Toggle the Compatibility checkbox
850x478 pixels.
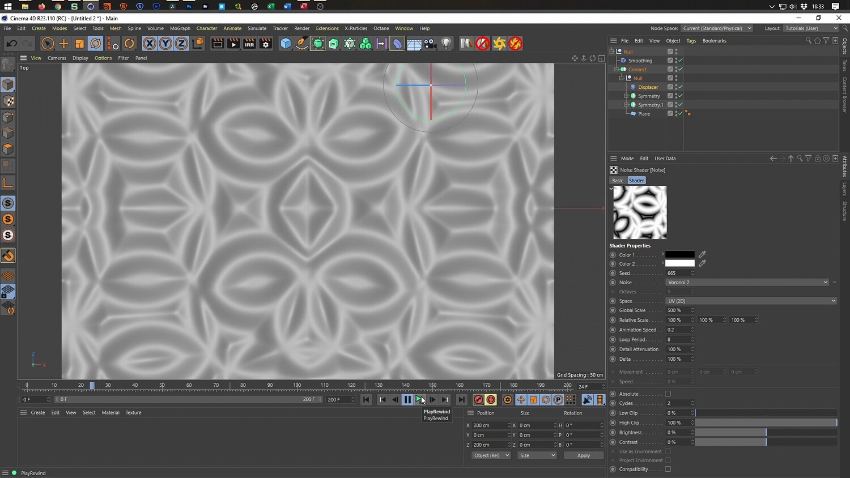668,470
